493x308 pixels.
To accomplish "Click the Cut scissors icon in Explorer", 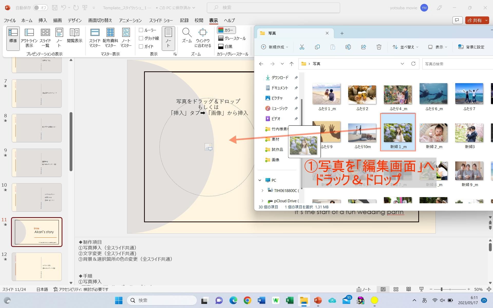I will pos(302,47).
